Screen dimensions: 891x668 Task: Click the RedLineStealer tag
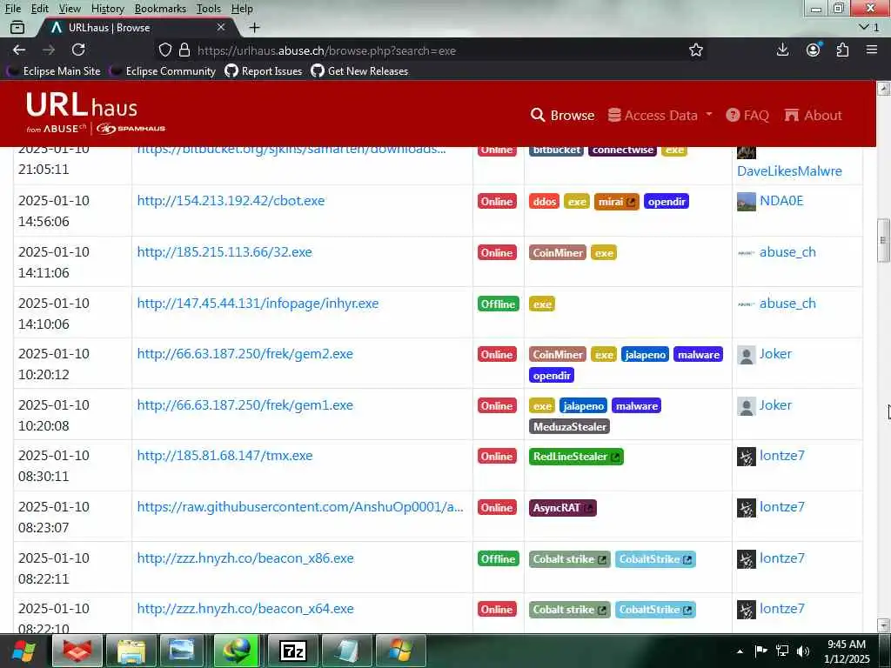[576, 457]
